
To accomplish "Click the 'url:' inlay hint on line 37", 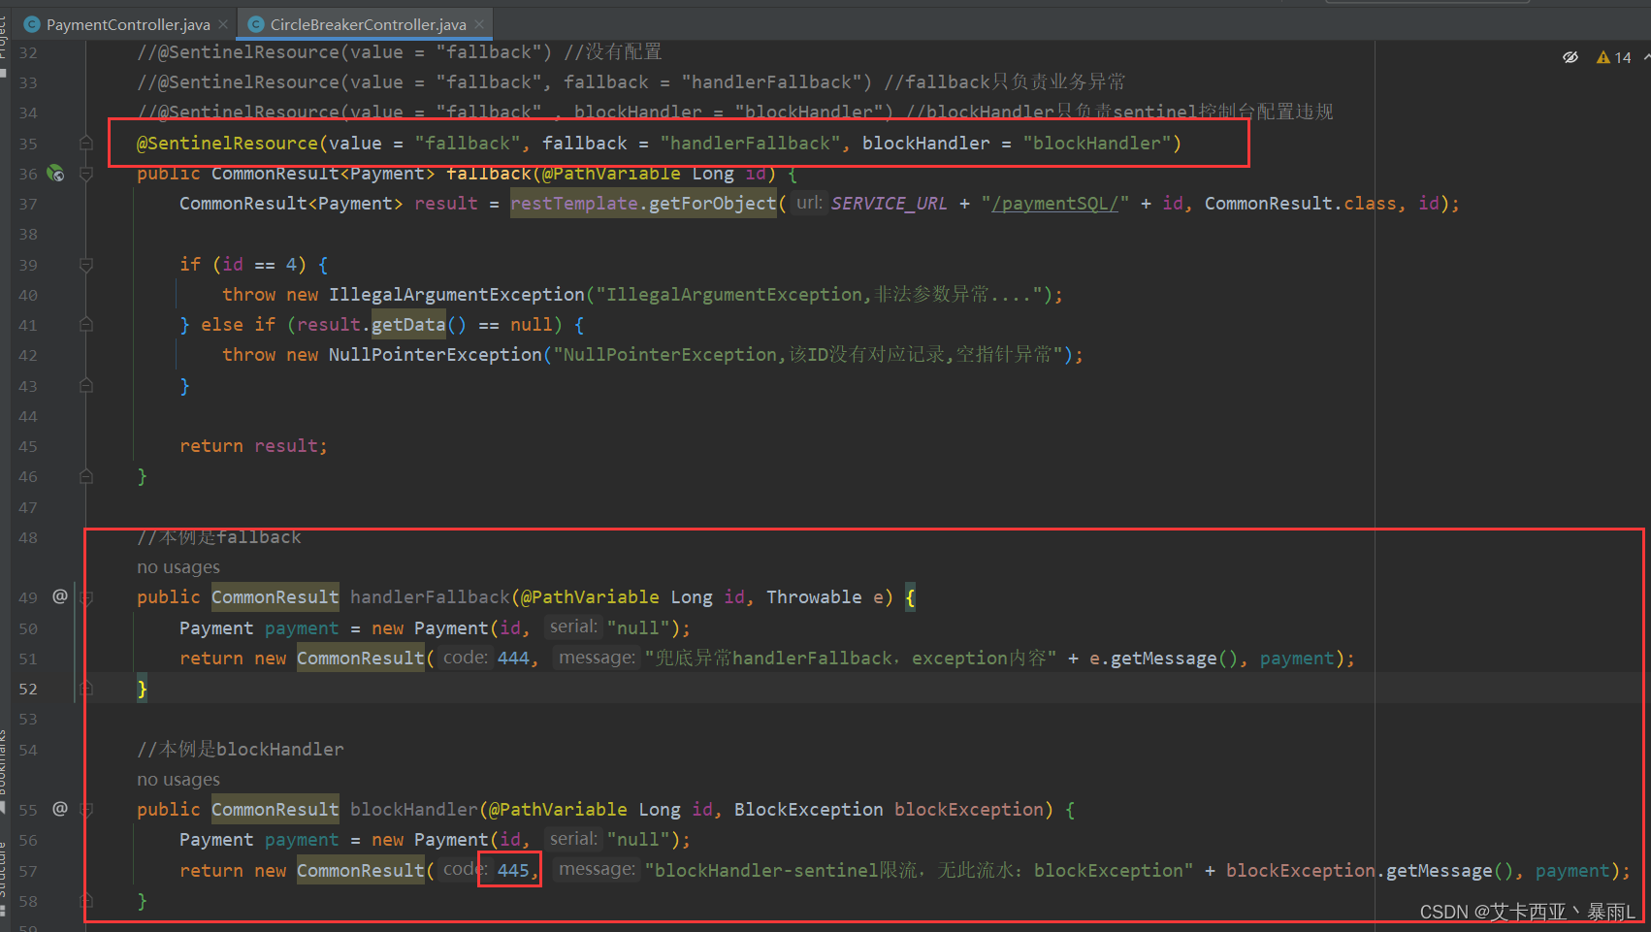I will click(809, 203).
